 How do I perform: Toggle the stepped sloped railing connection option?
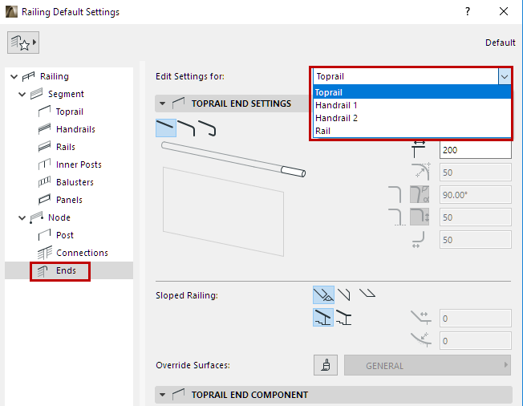(323, 318)
